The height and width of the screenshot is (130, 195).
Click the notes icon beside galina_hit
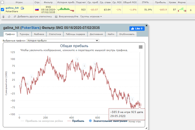click(22, 8)
